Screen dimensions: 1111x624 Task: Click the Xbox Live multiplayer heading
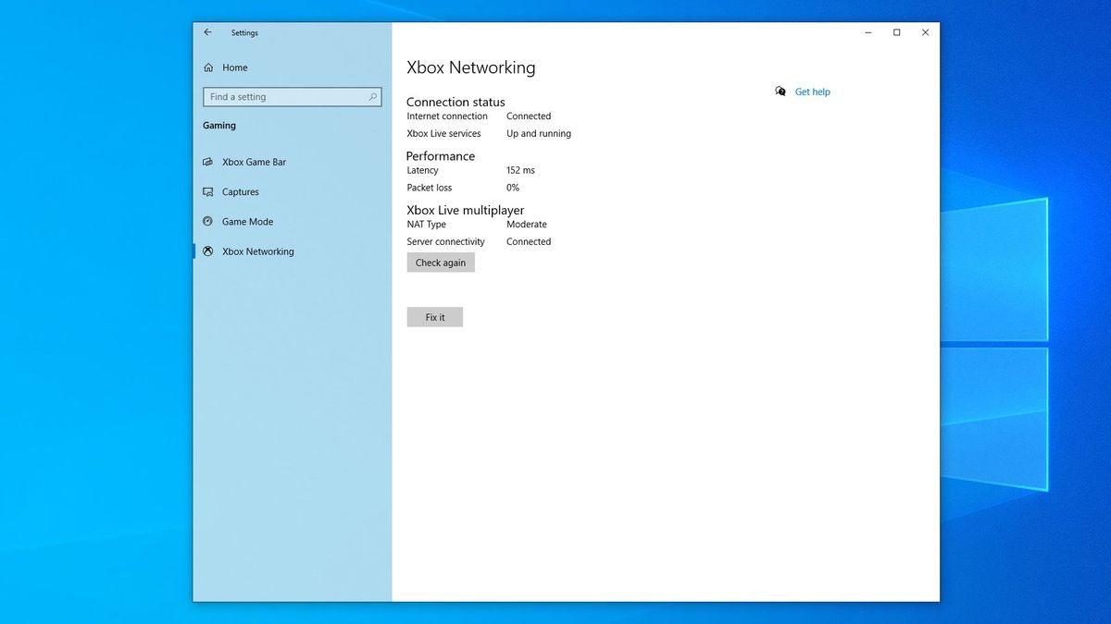click(x=466, y=211)
